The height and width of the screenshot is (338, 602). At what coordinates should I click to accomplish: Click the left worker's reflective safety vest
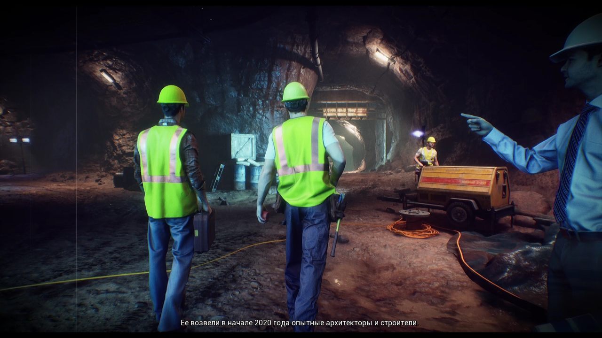point(167,171)
